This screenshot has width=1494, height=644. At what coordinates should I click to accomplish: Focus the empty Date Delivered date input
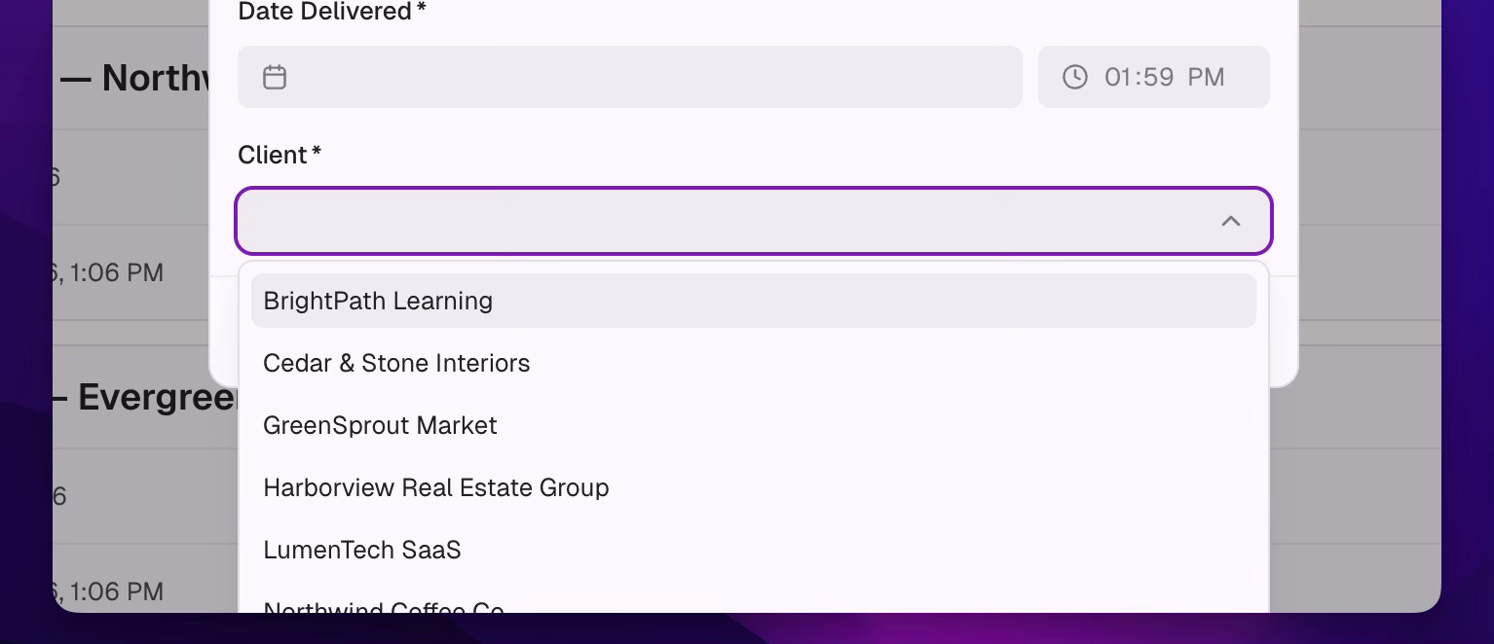click(630, 77)
